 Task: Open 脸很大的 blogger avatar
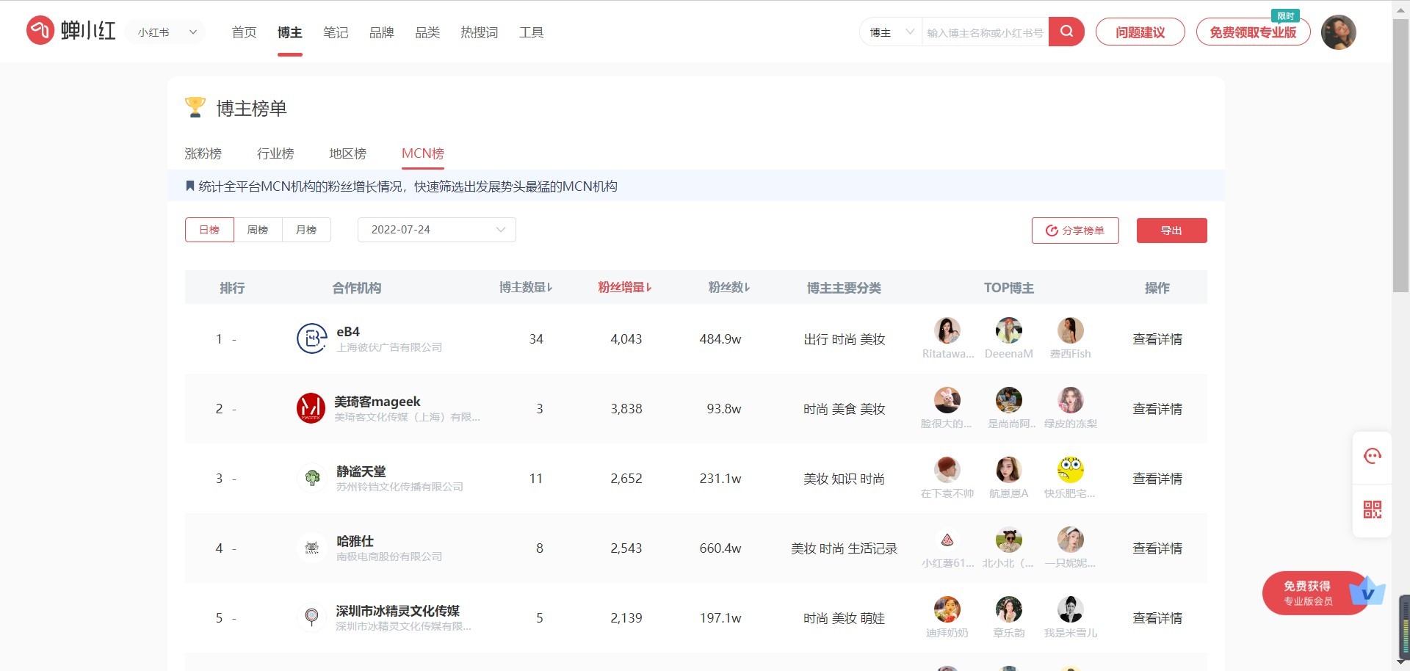(947, 400)
